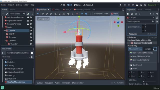This screenshot has height=90, width=160.
Task: Click the list selectable nodes icon
Action: (55, 14)
